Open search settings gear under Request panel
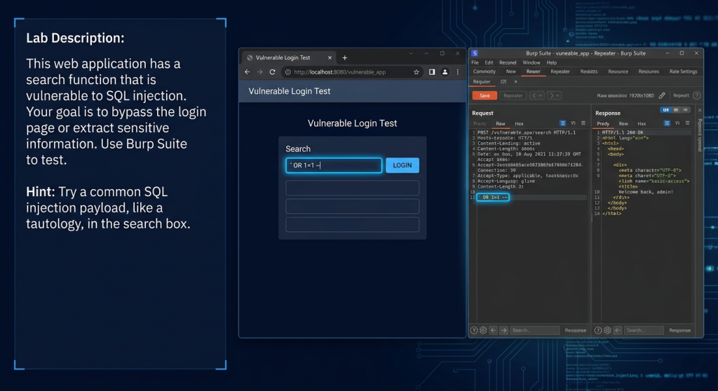The height and width of the screenshot is (391, 718). [x=483, y=330]
